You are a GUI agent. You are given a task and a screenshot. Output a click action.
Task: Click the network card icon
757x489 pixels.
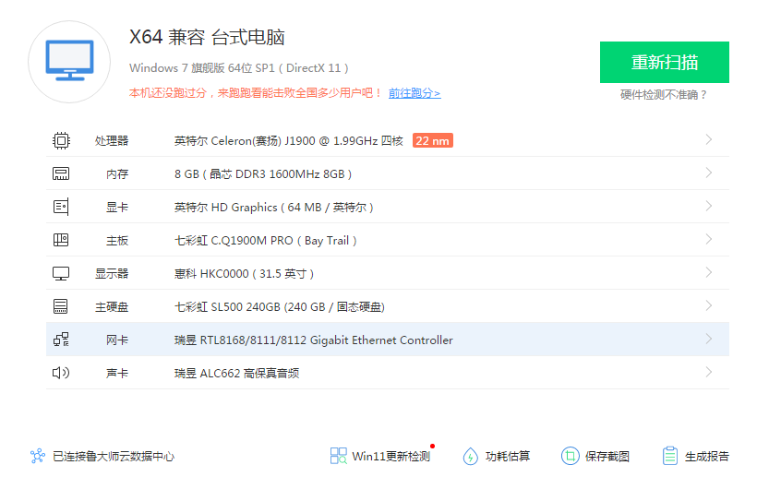[x=61, y=340]
